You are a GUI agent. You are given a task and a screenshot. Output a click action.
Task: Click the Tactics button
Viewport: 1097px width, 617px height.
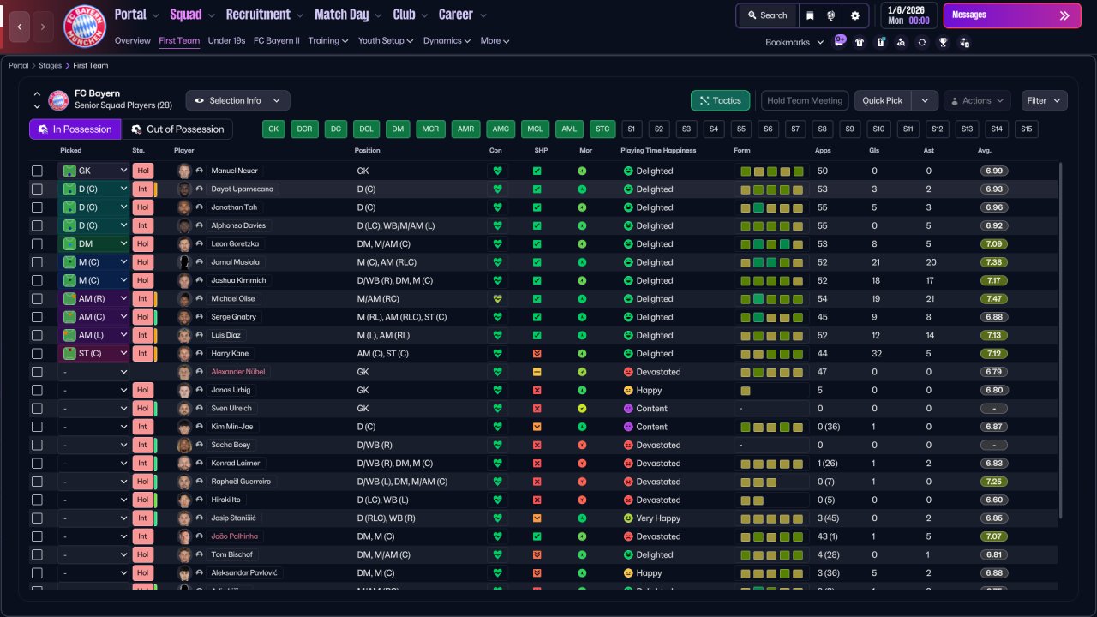[720, 100]
